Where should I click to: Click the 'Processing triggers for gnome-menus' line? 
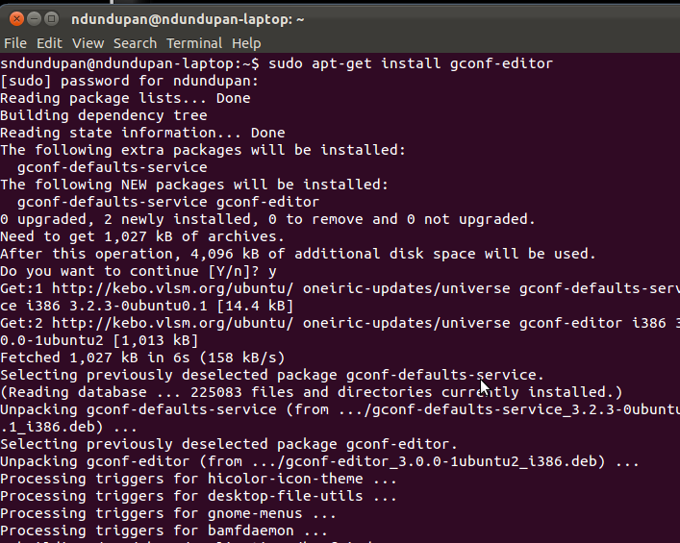tap(168, 513)
